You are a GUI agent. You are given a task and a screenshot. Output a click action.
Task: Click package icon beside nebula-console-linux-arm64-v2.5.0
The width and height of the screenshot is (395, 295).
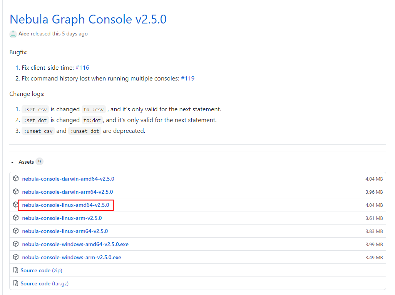click(16, 231)
